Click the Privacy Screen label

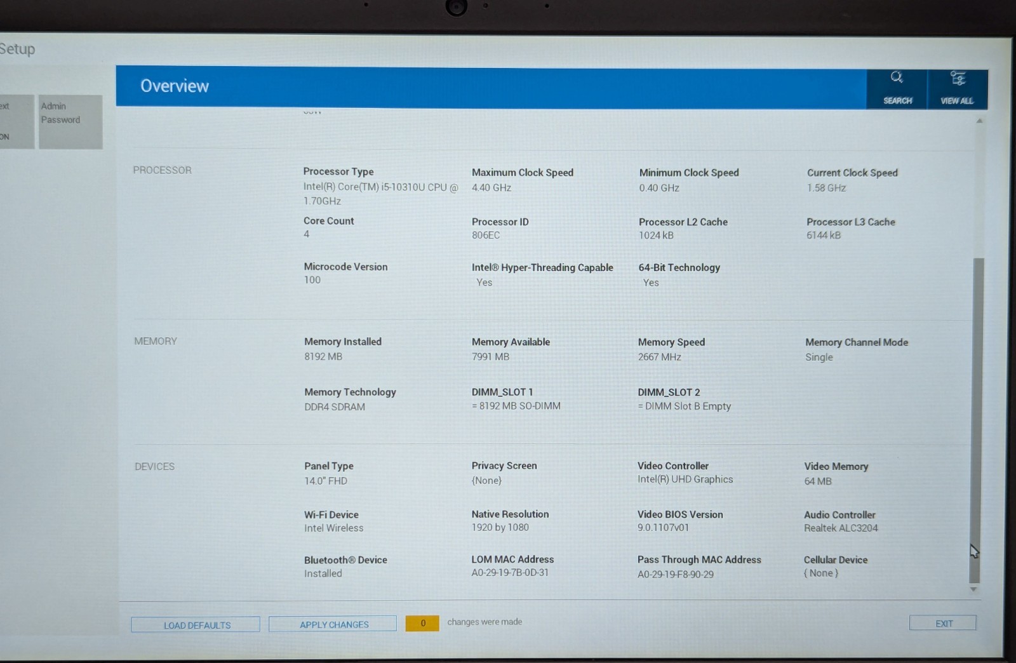pos(504,465)
